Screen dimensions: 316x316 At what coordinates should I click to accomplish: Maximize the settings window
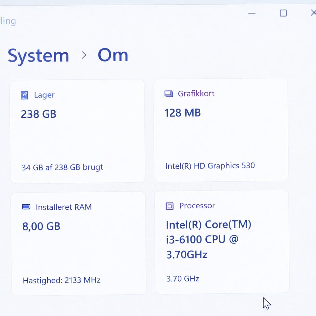(x=283, y=13)
